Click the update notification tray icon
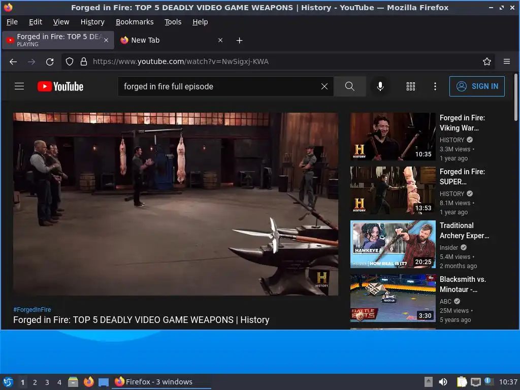The width and height of the screenshot is (520, 390). (489, 381)
